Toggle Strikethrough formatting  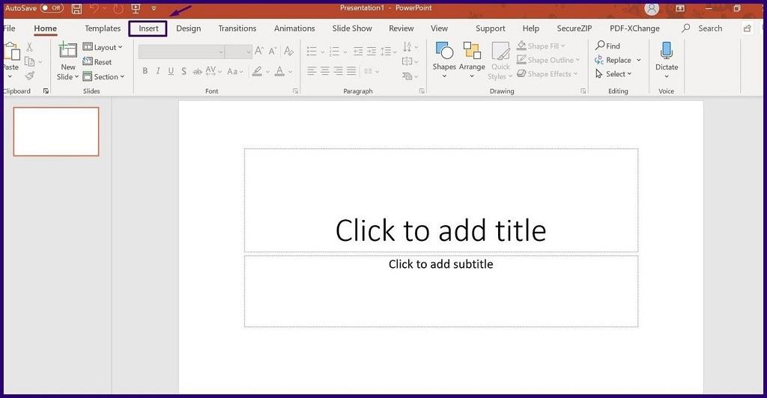pyautogui.click(x=197, y=72)
